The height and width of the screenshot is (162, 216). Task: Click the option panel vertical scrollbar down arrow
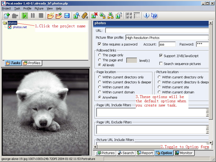(211, 143)
